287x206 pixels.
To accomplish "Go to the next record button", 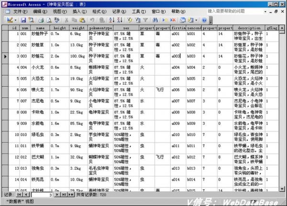I will pos(57,195).
